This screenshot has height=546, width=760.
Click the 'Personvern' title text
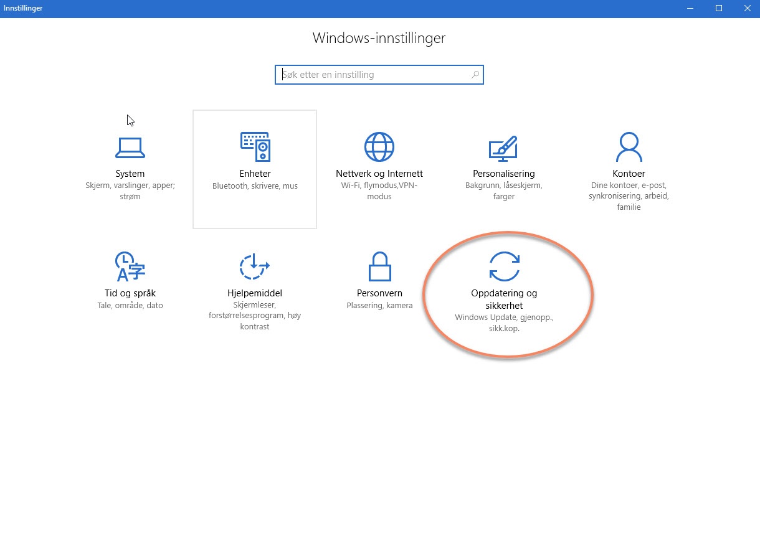coord(379,293)
